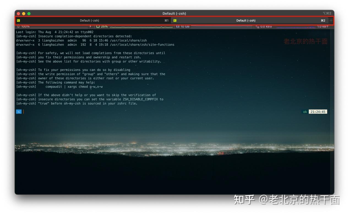Image resolution: width=349 pixels, height=214 pixels.
Task: Expand the battery details in status bar
Action: (x=23, y=27)
